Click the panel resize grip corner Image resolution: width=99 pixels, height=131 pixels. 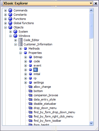97,129
